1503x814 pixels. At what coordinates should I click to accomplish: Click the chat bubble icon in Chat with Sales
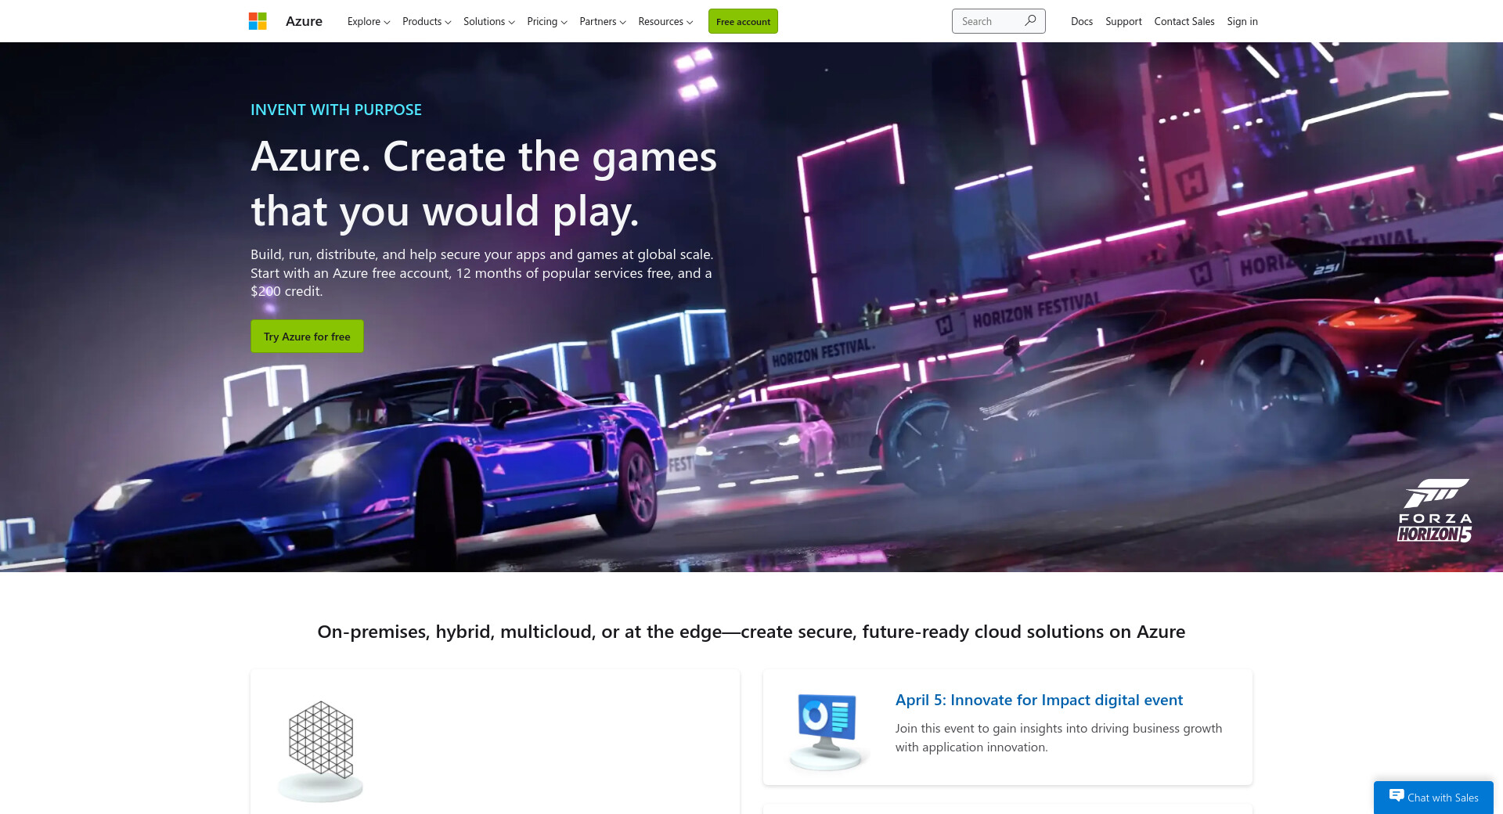pyautogui.click(x=1396, y=796)
